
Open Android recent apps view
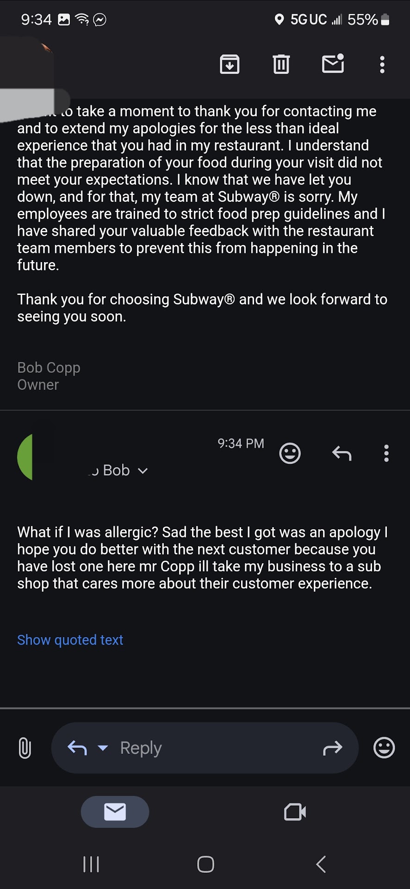coord(91,864)
